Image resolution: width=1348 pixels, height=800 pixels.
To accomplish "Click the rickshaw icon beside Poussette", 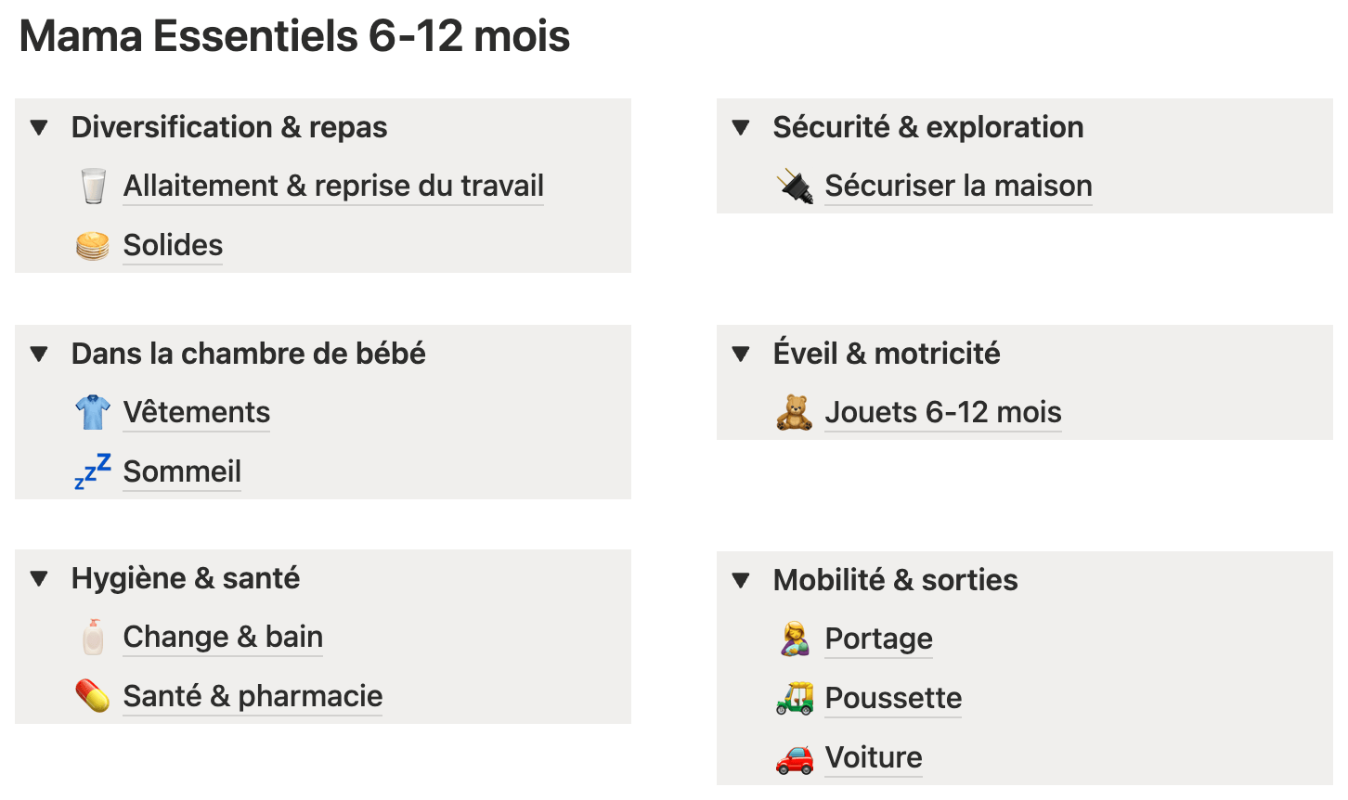I will pos(795,698).
